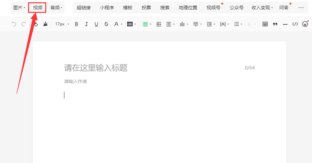This screenshot has height=163, width=312.
Task: Click into the article body area
Action: click(159, 127)
